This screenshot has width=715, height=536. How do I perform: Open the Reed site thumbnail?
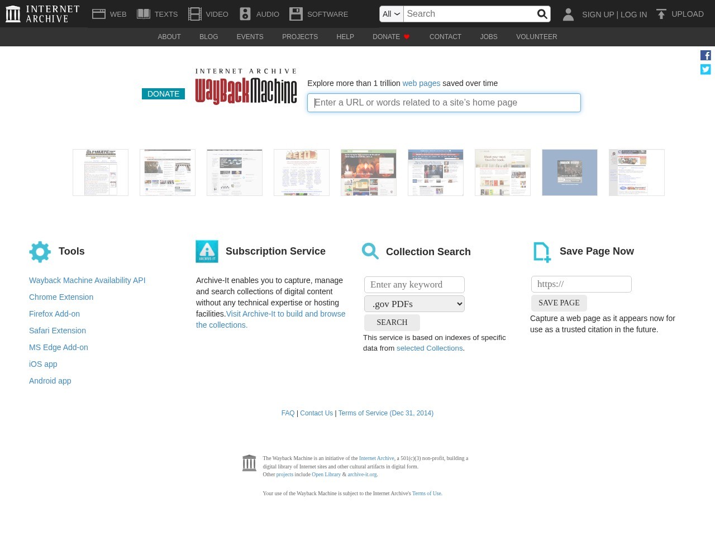click(x=302, y=173)
